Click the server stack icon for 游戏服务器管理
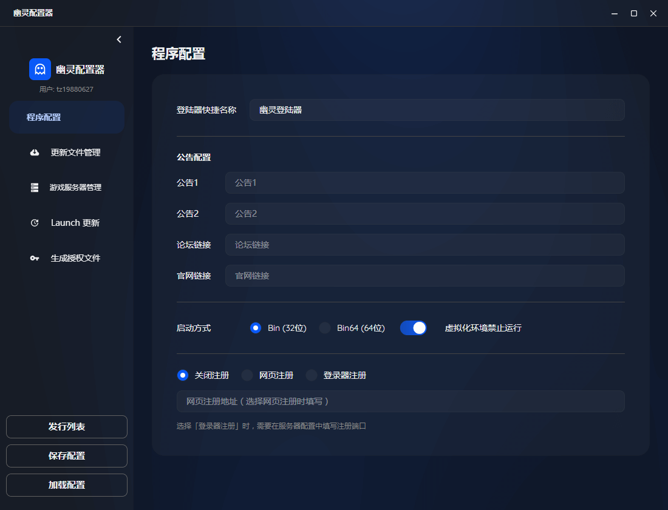This screenshot has width=668, height=510. point(35,188)
